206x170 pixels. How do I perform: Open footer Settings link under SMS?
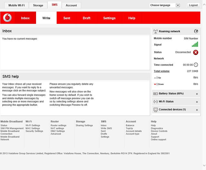pyautogui.click(x=105, y=137)
